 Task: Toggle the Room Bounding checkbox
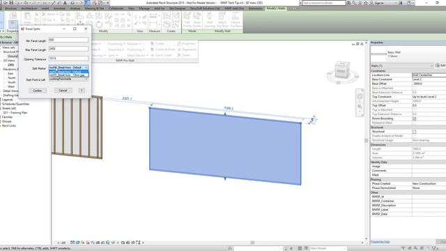[x=414, y=119]
